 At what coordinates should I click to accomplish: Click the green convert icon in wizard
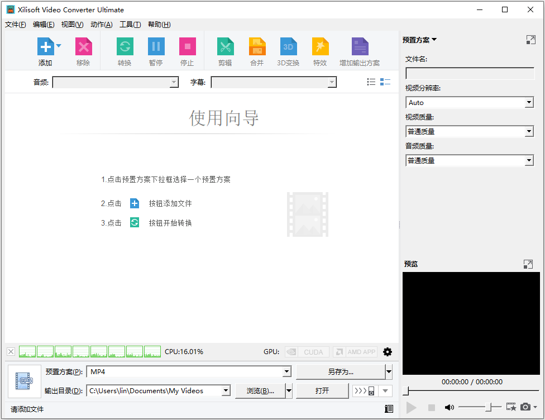point(135,222)
